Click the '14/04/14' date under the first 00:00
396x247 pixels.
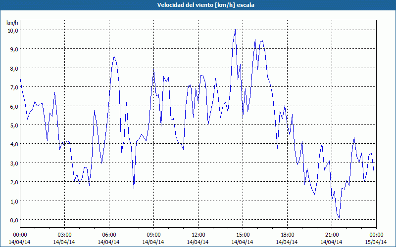(x=20, y=242)
